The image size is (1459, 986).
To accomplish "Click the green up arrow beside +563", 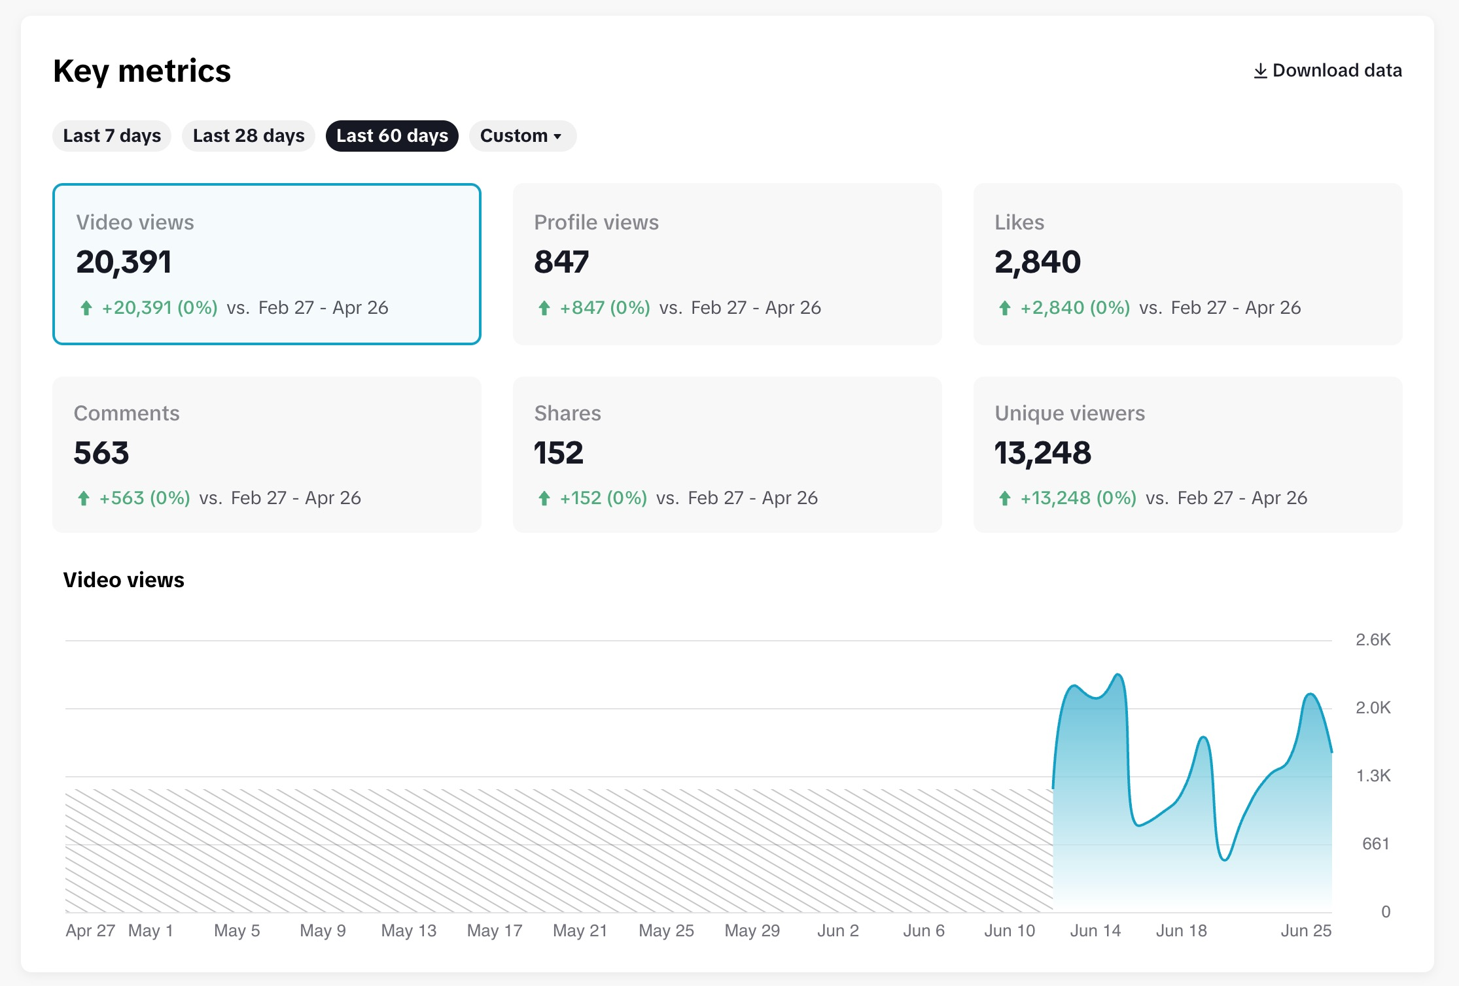I will [x=83, y=498].
